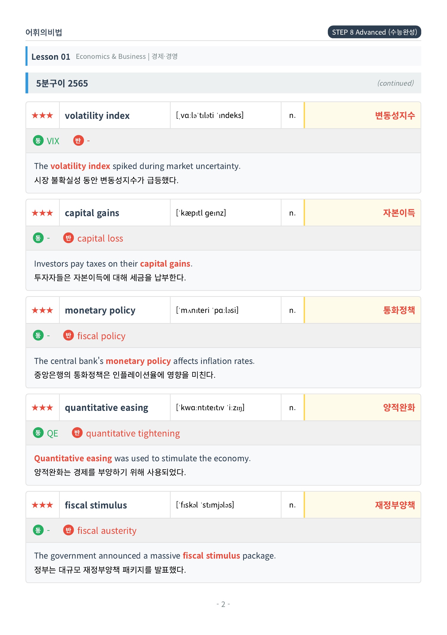This screenshot has height=635, width=447.
Task: Select the headword quantitative easing
Action: coord(106,408)
